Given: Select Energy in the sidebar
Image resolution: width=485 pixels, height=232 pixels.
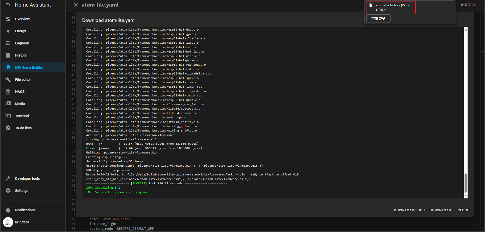Looking at the screenshot, I should click(33, 31).
